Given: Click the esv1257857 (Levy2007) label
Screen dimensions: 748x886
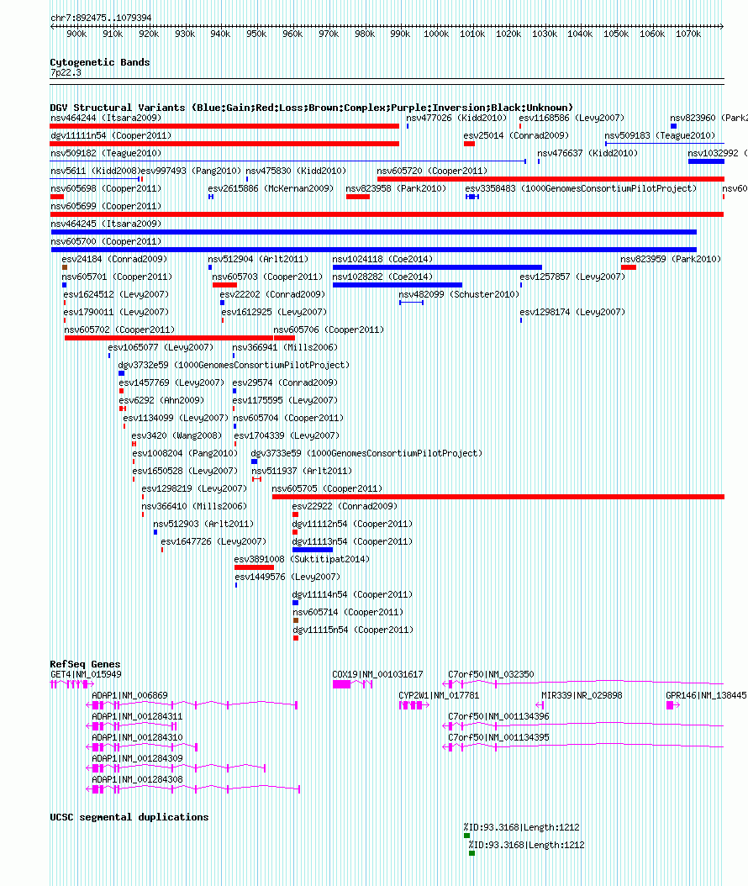Looking at the screenshot, I should click(x=572, y=277).
